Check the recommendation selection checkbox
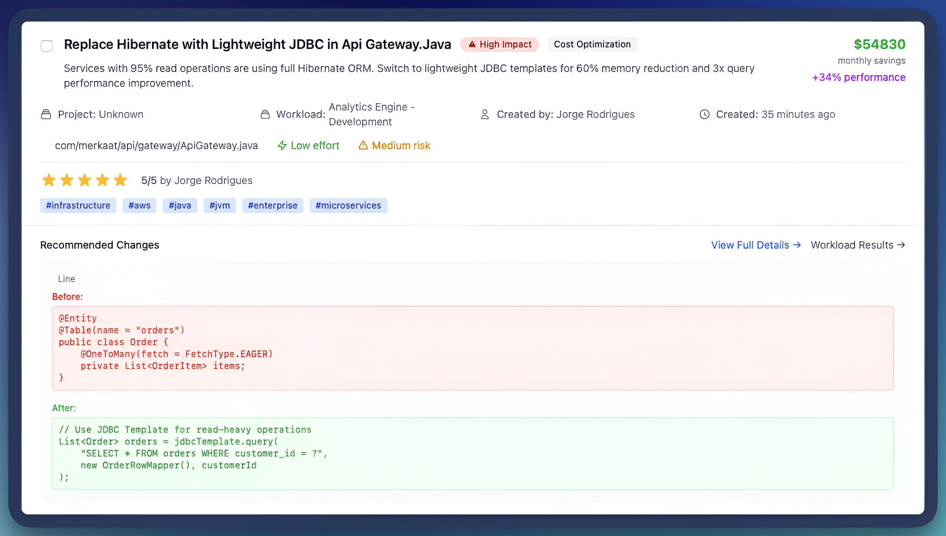 (47, 46)
